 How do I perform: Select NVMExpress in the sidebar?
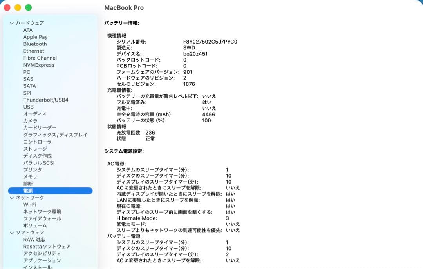pos(38,65)
